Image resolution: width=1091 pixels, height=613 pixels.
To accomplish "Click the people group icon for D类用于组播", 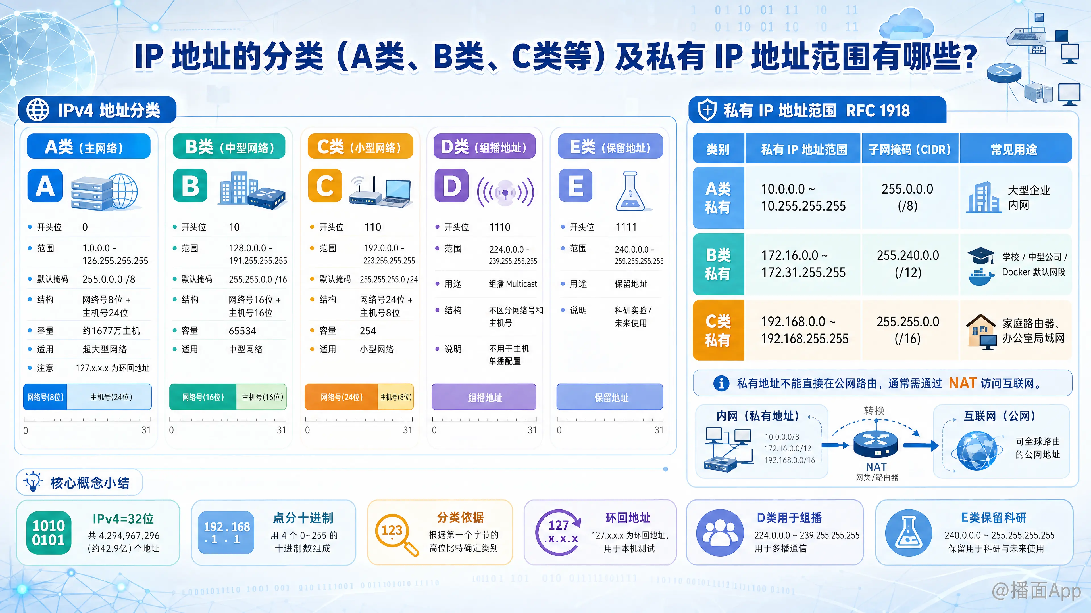I will click(720, 533).
